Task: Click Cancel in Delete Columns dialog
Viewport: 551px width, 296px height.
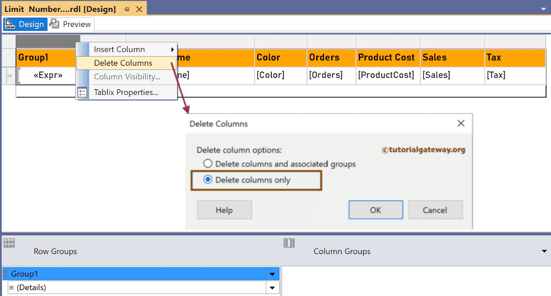Action: coord(435,210)
